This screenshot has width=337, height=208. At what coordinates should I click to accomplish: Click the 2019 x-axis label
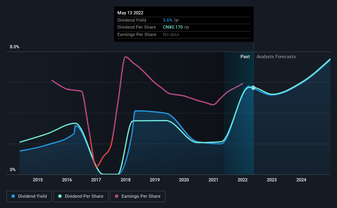[x=155, y=180]
